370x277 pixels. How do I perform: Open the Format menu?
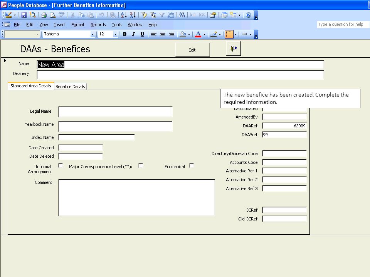(78, 25)
